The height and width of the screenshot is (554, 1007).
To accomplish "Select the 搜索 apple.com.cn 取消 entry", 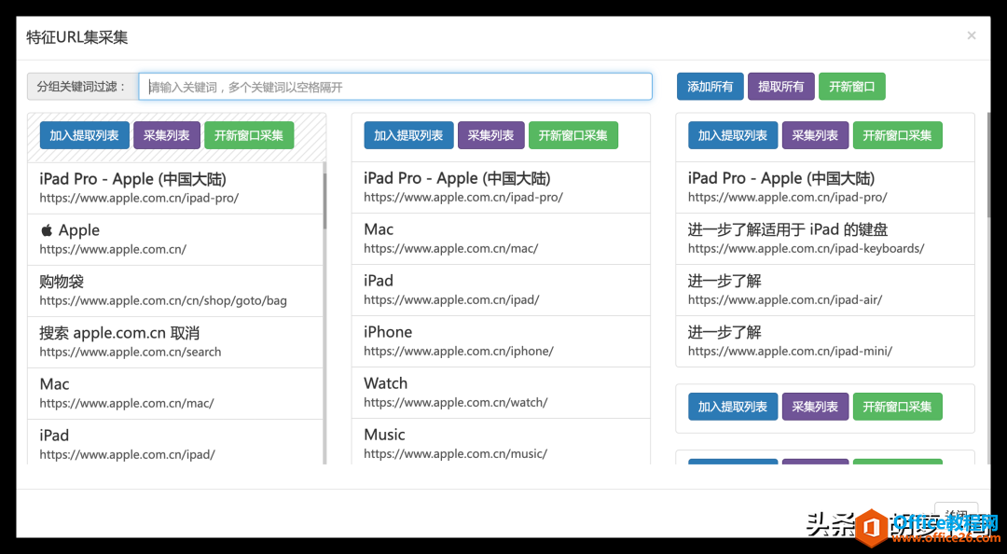I will click(174, 342).
